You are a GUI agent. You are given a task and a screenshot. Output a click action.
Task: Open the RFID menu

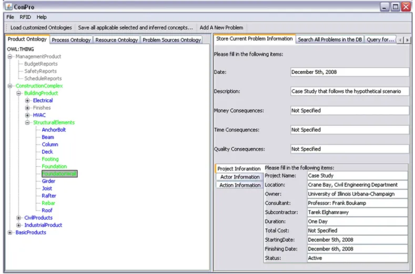[25, 17]
